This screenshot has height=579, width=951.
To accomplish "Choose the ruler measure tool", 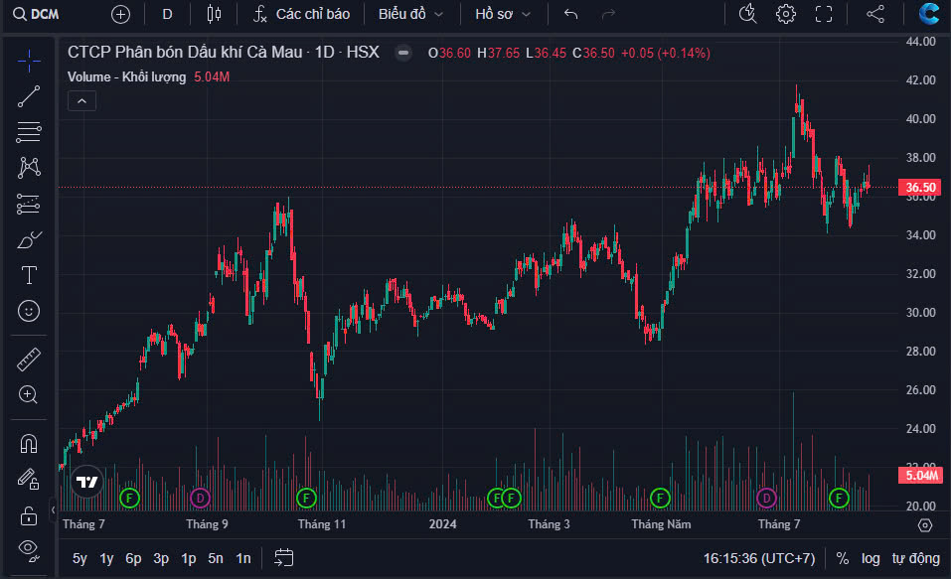I will pyautogui.click(x=29, y=359).
